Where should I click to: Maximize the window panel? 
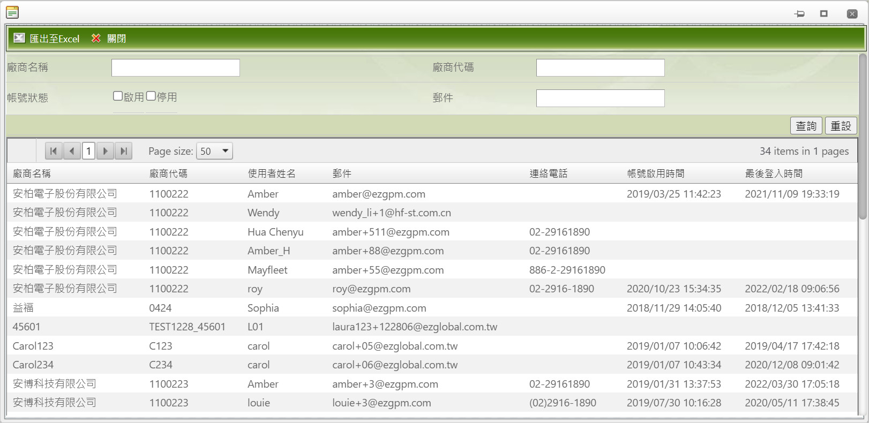(824, 13)
